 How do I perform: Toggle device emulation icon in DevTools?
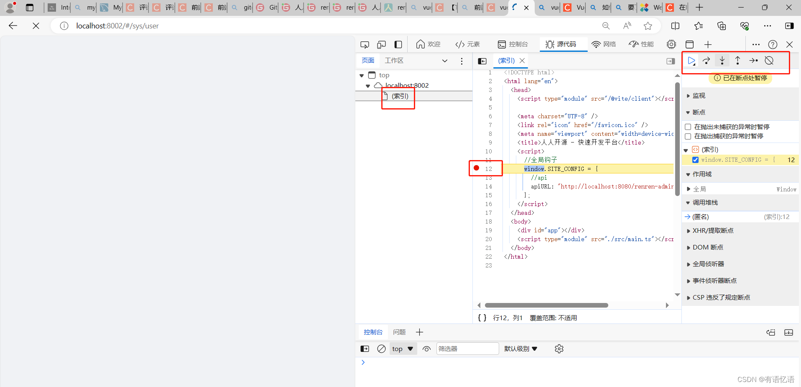tap(381, 44)
